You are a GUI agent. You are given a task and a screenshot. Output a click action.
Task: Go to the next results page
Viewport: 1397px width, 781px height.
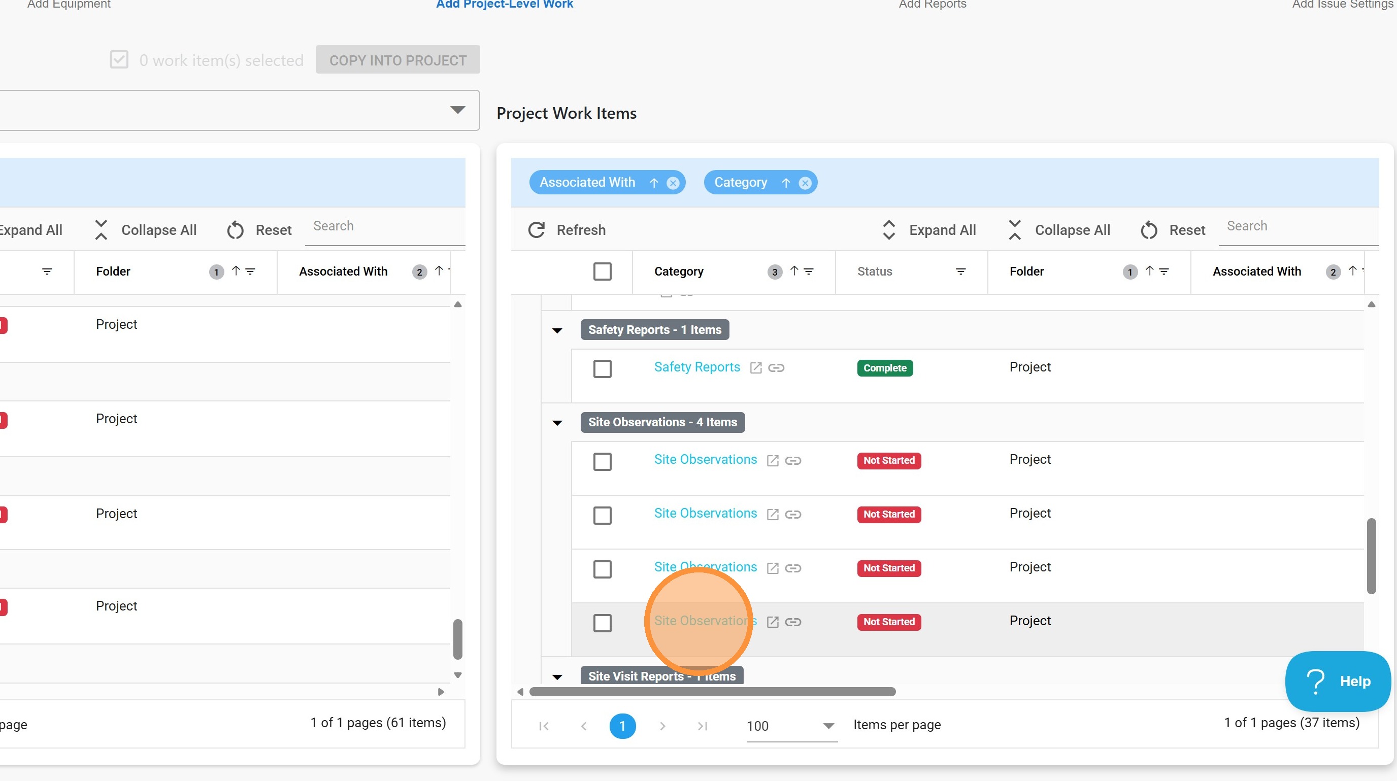[x=662, y=726]
